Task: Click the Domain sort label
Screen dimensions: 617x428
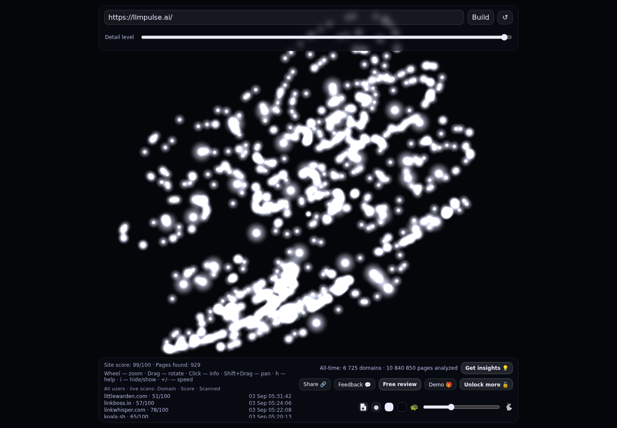Action: click(x=167, y=389)
